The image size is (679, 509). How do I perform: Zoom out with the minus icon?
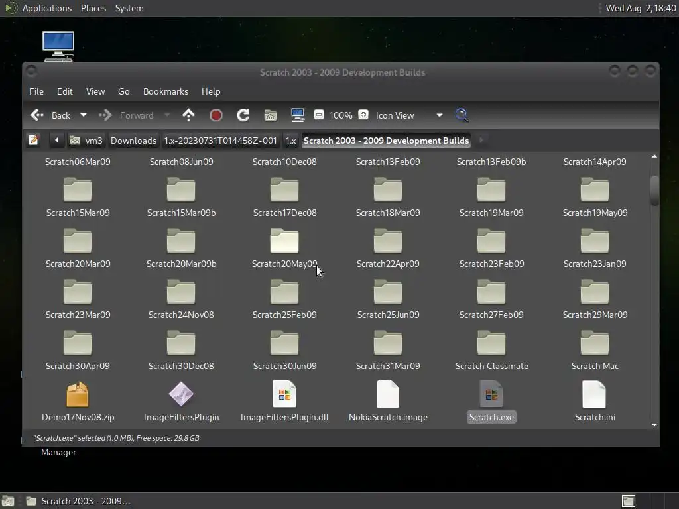click(319, 115)
